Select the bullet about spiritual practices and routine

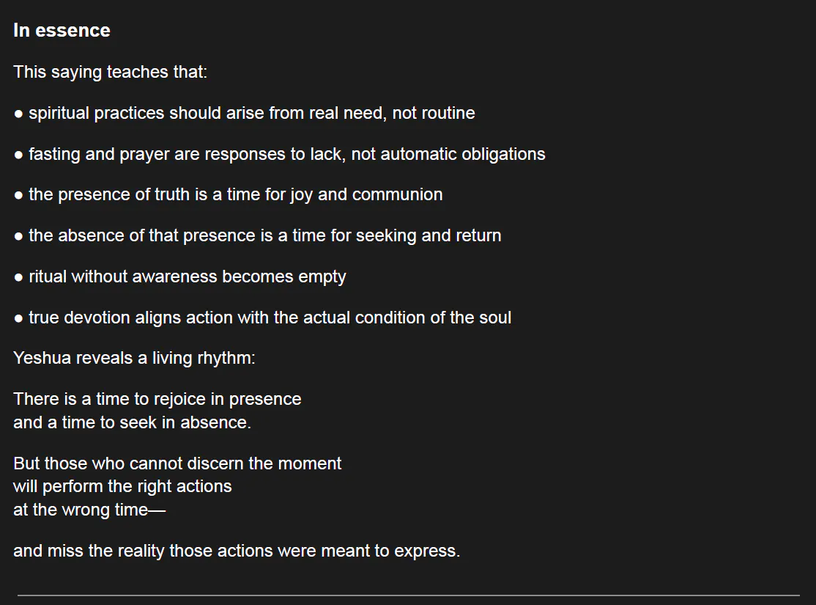(x=251, y=113)
